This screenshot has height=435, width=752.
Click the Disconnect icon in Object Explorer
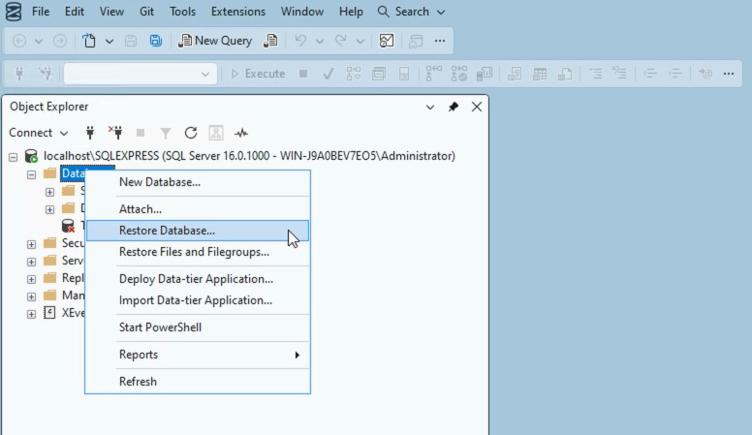pos(115,133)
